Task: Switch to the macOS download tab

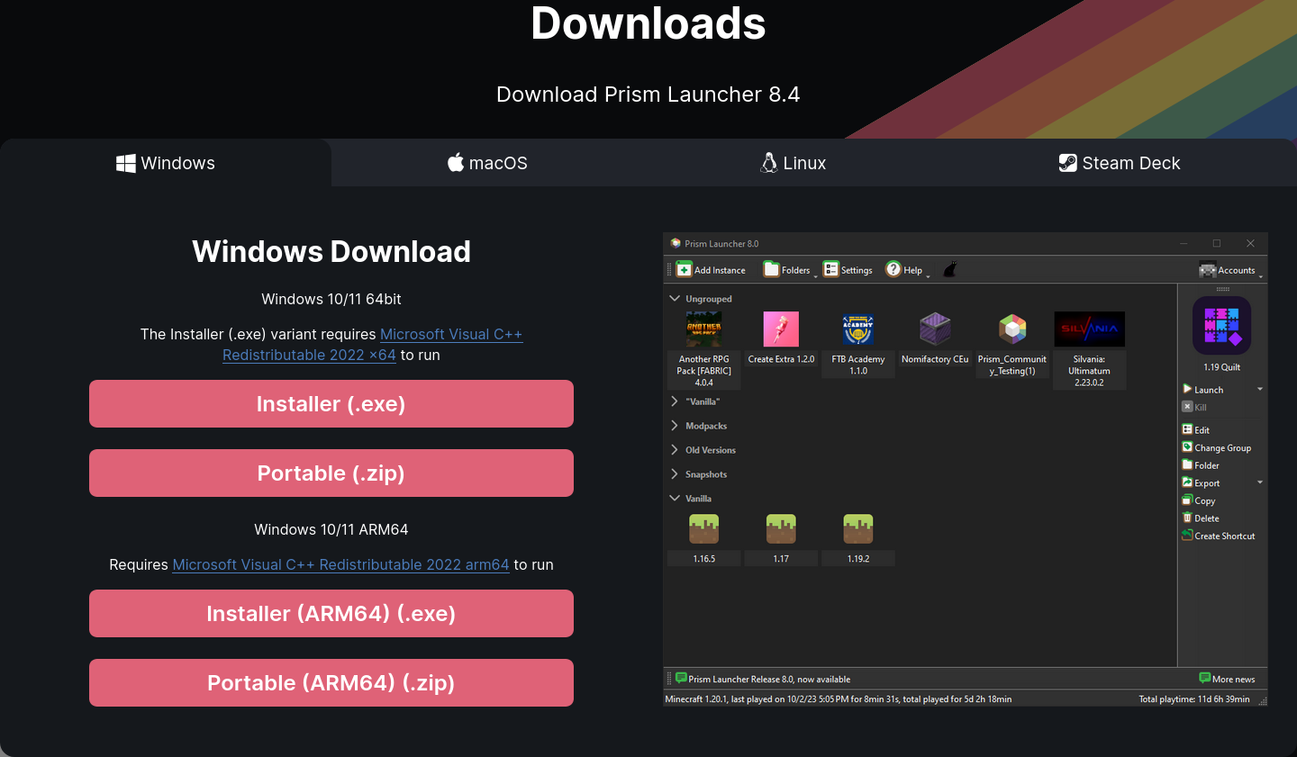Action: (x=487, y=163)
